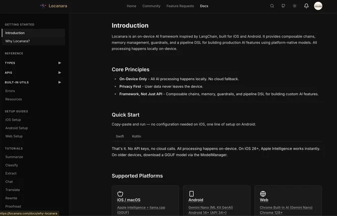The width and height of the screenshot is (337, 216).
Task: Select Introduction in the sidebar
Action: point(33,33)
